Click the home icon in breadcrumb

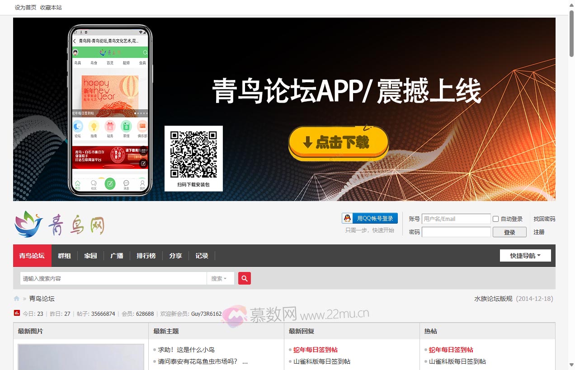point(17,299)
